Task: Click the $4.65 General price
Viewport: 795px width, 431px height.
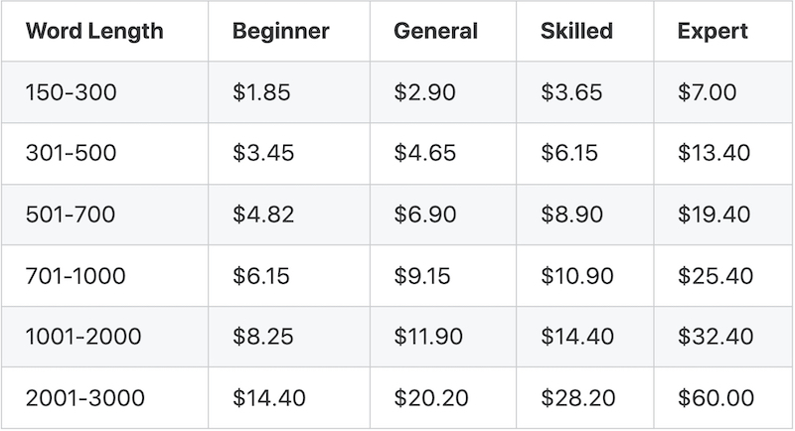Action: tap(425, 153)
